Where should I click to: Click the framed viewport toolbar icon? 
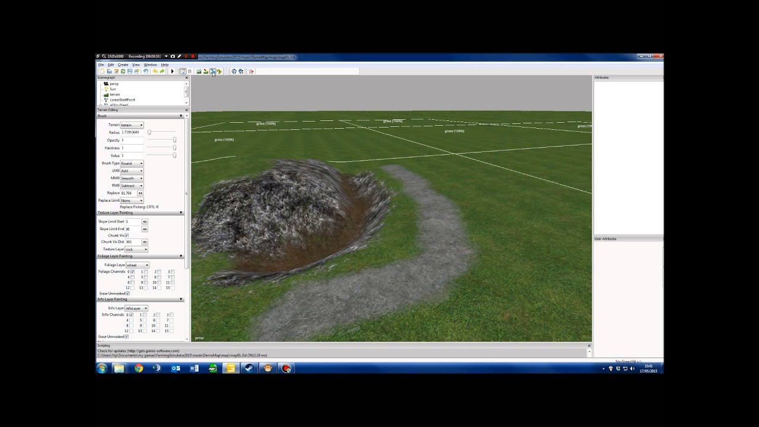183,71
